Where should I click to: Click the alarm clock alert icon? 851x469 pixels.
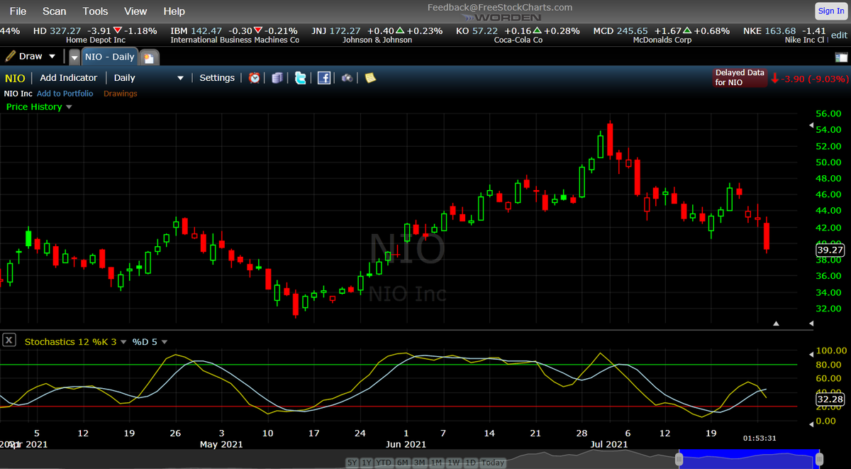point(255,78)
